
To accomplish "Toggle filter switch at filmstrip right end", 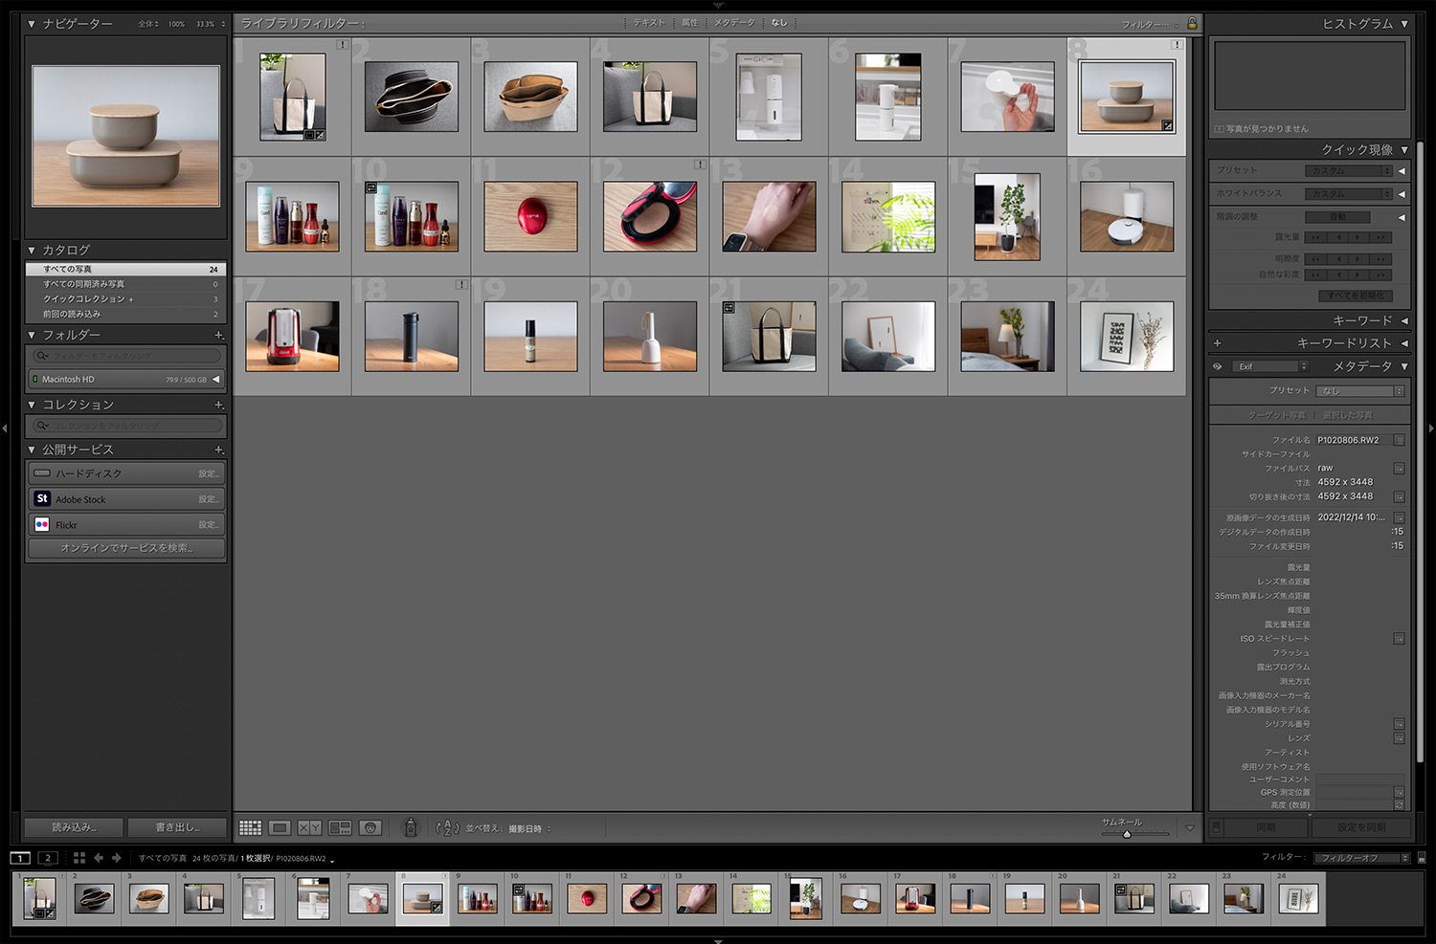I will coord(1421,858).
